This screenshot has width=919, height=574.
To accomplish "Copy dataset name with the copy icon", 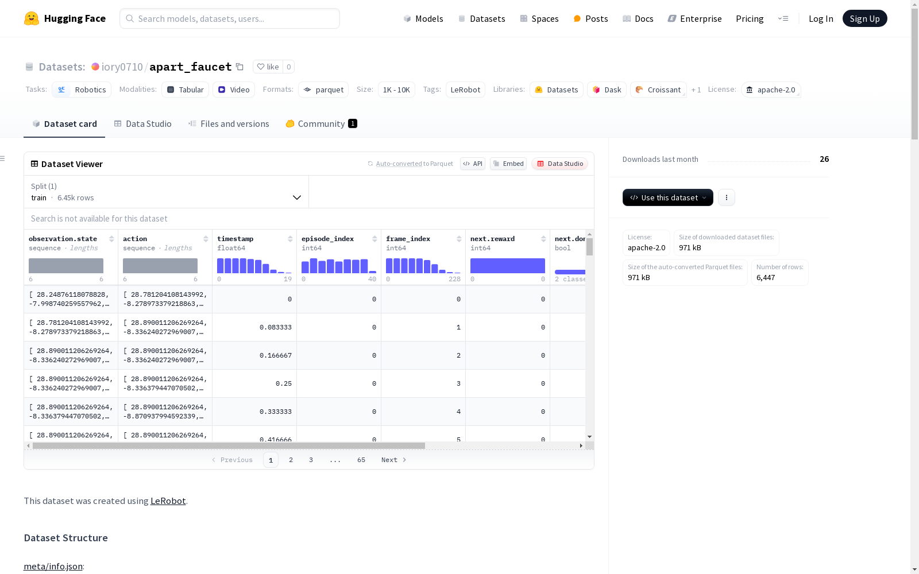I will pyautogui.click(x=240, y=67).
